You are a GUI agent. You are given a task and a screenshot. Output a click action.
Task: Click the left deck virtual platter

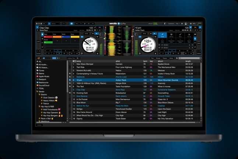pyautogui.click(x=90, y=45)
